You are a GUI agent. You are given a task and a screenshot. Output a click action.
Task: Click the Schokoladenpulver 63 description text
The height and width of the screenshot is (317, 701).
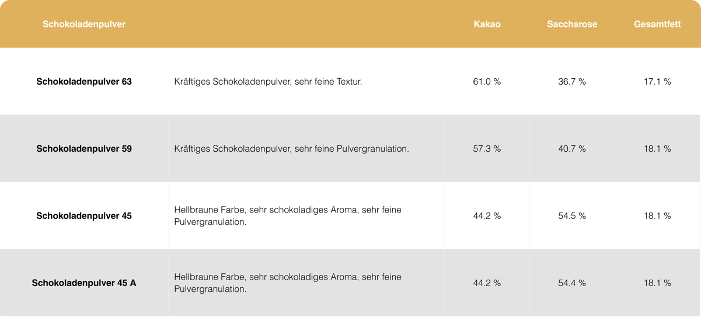pos(268,82)
